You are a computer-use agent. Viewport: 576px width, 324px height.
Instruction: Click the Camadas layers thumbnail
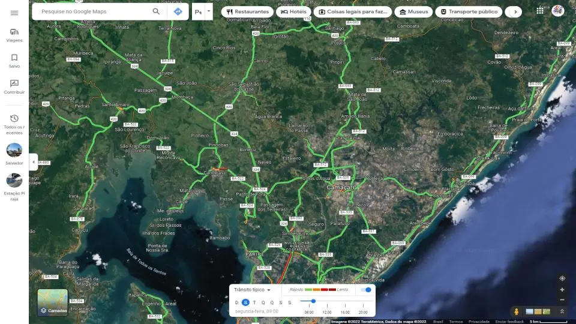point(53,302)
